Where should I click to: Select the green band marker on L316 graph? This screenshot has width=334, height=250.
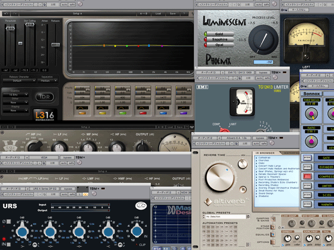tap(127, 46)
